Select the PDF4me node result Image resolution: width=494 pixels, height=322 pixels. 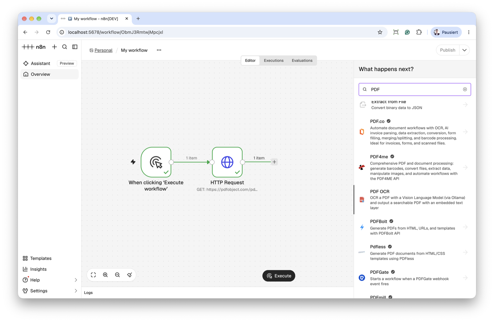[415, 167]
